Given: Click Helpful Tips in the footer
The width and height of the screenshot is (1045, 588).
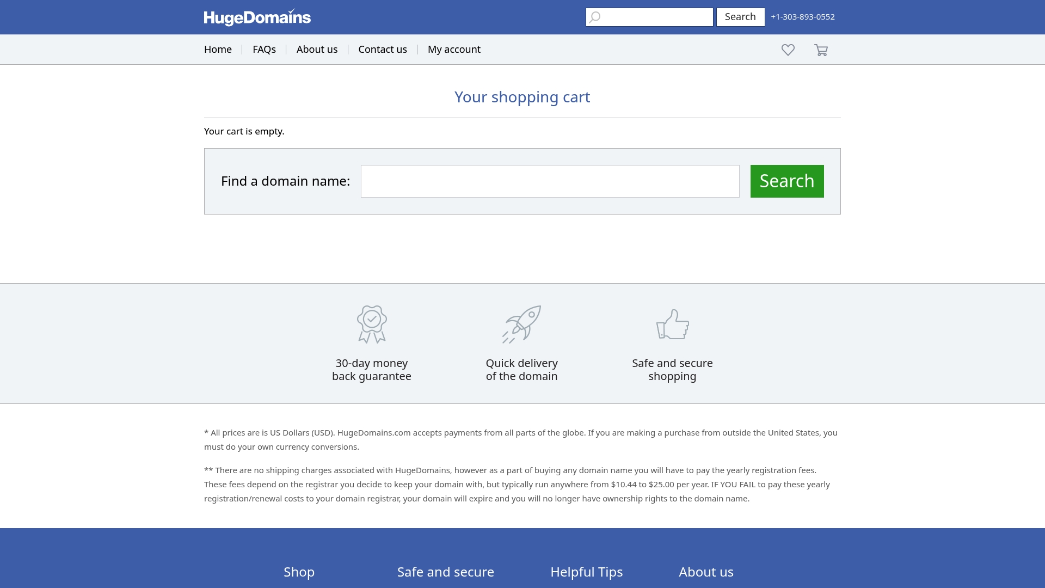Looking at the screenshot, I should [586, 572].
